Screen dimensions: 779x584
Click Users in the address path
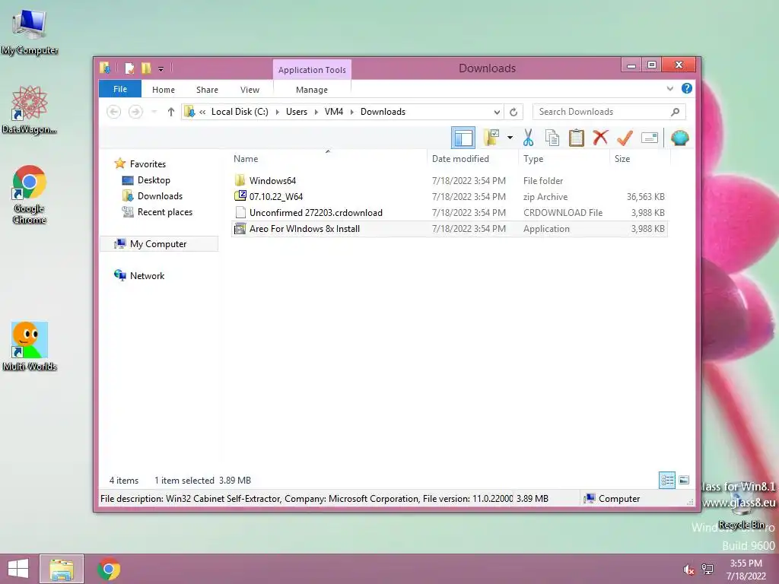pos(297,112)
